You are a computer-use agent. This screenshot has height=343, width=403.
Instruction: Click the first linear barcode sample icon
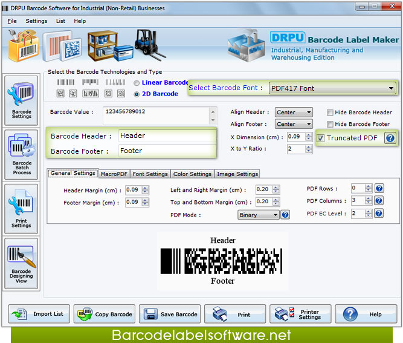click(x=65, y=82)
